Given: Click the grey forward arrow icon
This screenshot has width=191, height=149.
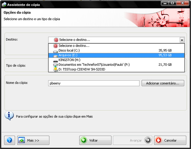Looking at the screenshot, I should click(148, 140).
